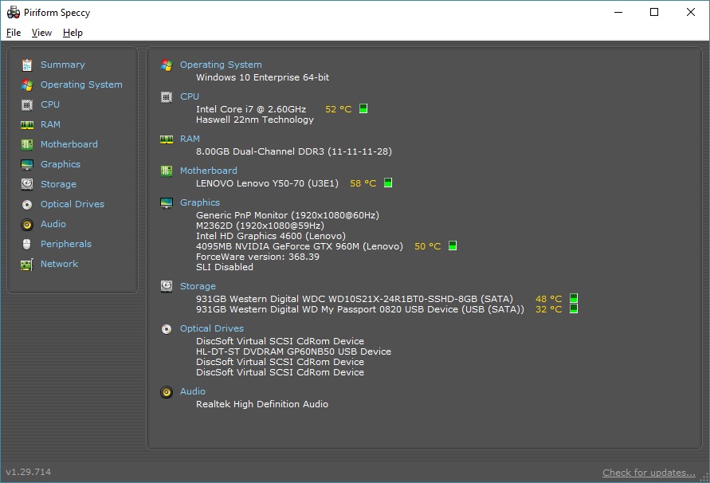Open the Network section in sidebar
Viewport: 710px width, 483px height.
pos(59,264)
